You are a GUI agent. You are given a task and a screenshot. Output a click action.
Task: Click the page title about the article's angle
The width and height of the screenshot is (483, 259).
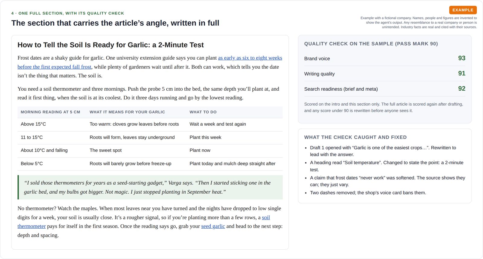[x=115, y=23]
